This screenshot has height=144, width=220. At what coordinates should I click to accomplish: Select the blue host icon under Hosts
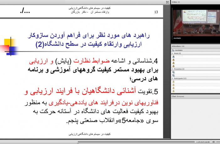click(174, 56)
